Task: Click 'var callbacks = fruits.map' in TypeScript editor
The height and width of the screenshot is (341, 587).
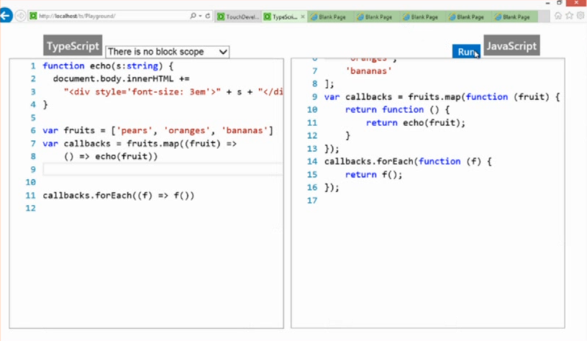Action: (140, 143)
